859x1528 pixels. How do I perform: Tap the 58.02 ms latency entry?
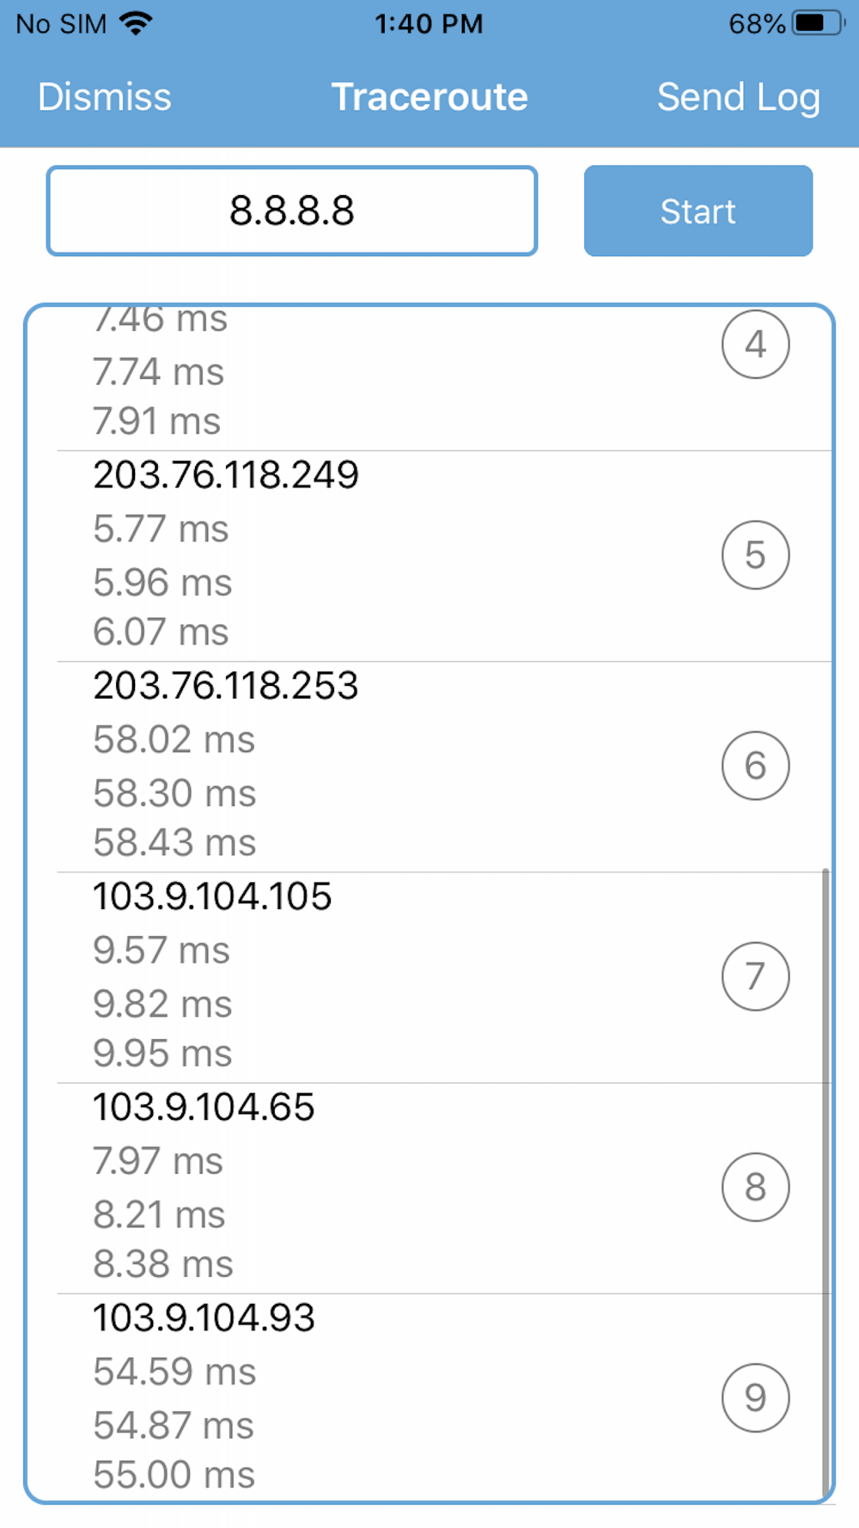pyautogui.click(x=174, y=739)
